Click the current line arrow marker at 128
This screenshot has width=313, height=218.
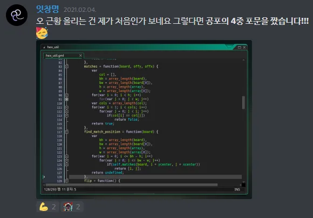44,177
